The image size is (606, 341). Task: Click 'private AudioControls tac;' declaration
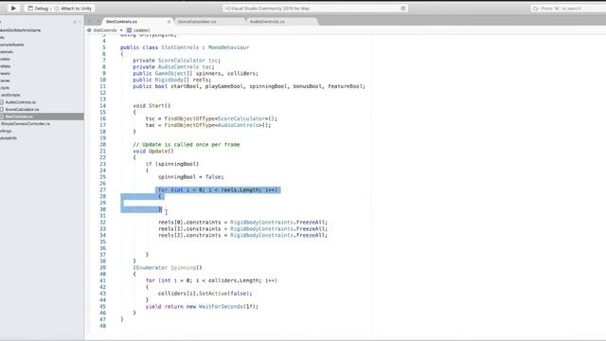173,67
